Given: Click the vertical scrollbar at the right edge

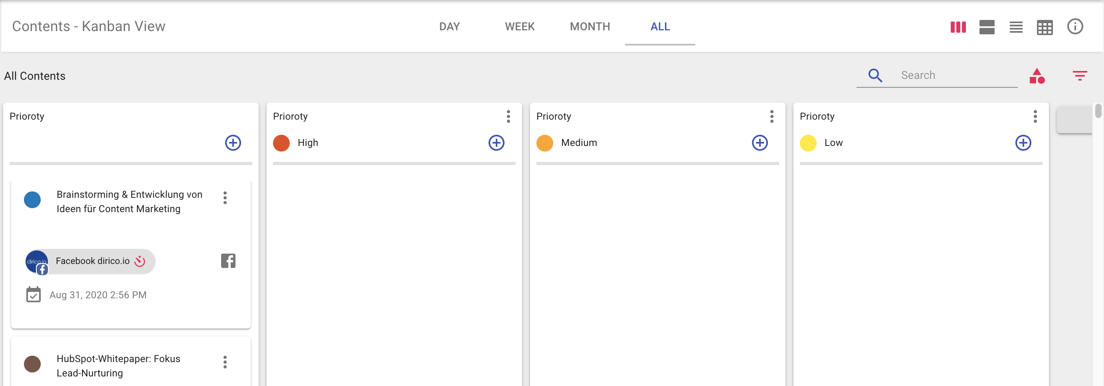Looking at the screenshot, I should pos(1098,110).
